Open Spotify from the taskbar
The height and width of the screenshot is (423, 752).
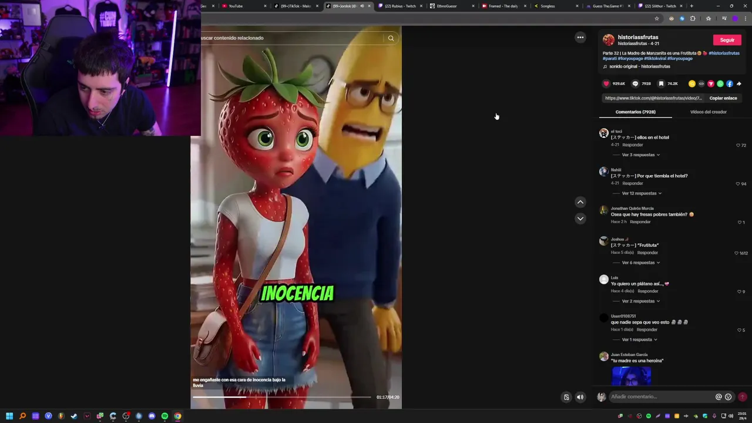click(164, 416)
